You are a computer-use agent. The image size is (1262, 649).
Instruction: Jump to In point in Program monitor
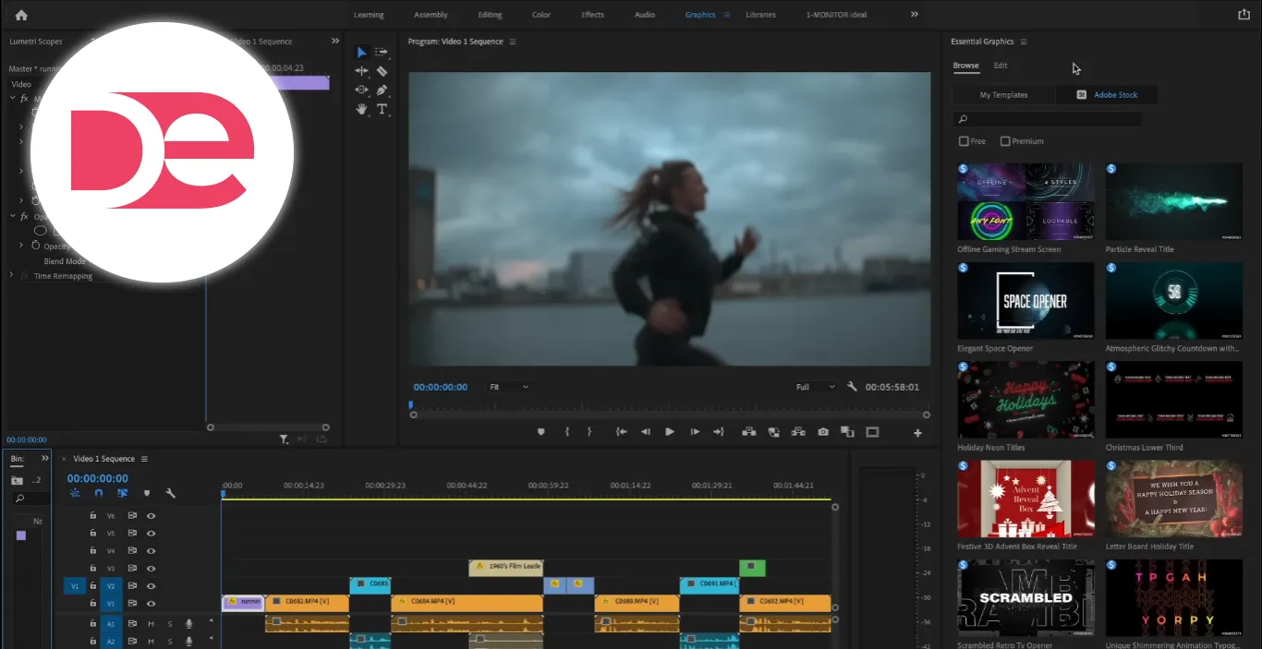(622, 432)
